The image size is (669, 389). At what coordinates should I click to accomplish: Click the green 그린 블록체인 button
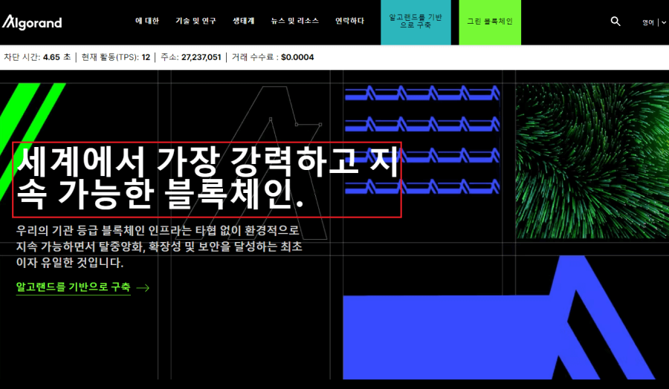click(490, 22)
